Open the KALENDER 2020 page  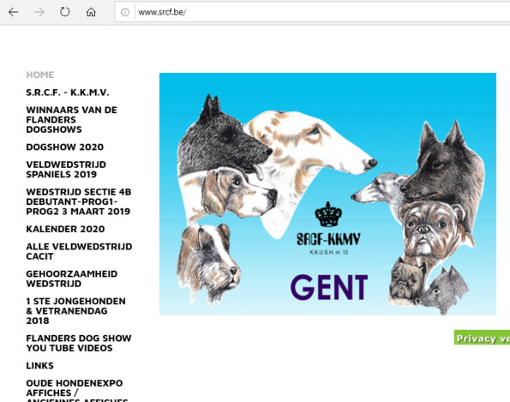pyautogui.click(x=65, y=229)
